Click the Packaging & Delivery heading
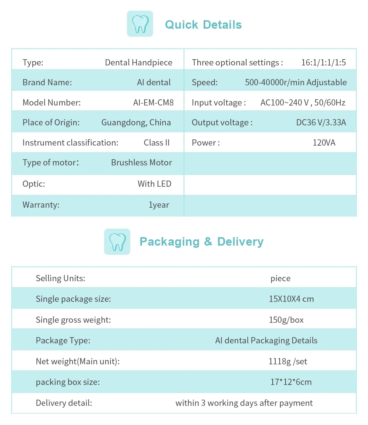368x425 pixels. click(201, 242)
